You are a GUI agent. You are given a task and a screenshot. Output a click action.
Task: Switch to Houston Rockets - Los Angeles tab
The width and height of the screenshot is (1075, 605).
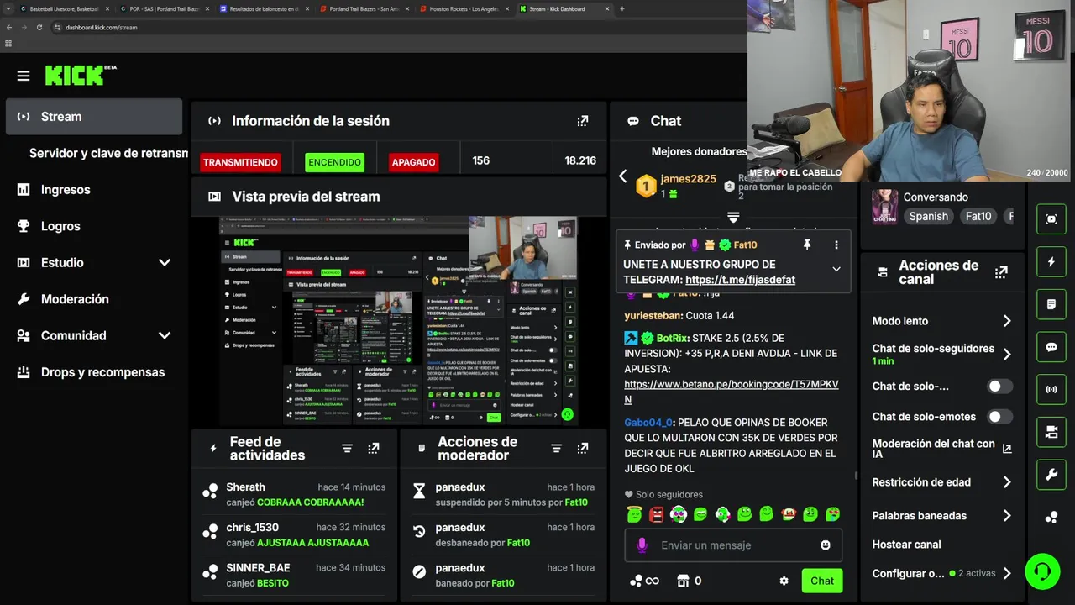462,8
